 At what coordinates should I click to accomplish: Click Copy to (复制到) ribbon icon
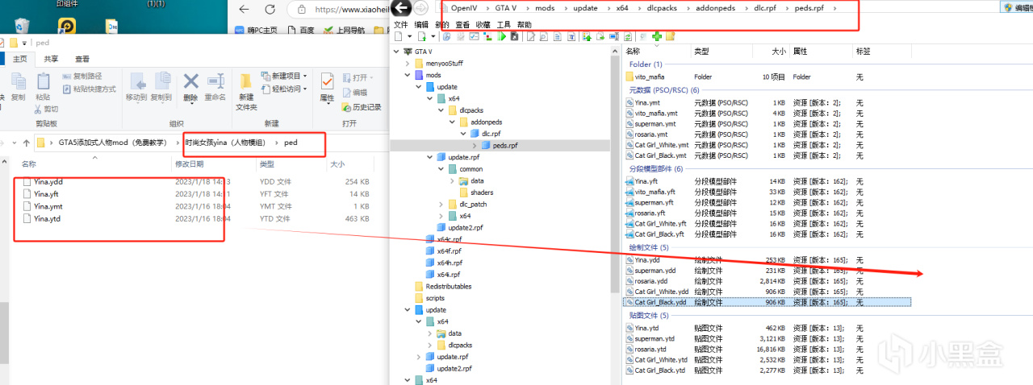(161, 82)
